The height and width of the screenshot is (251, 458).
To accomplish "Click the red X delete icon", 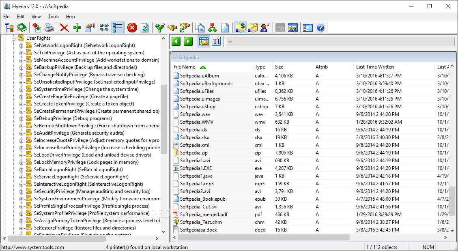I will coord(64,28).
